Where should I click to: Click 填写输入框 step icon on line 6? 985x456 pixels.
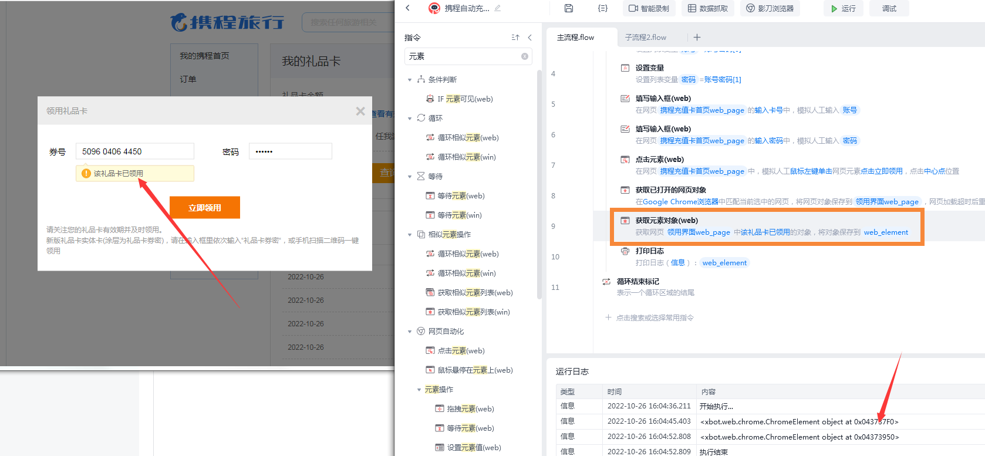[x=625, y=129]
